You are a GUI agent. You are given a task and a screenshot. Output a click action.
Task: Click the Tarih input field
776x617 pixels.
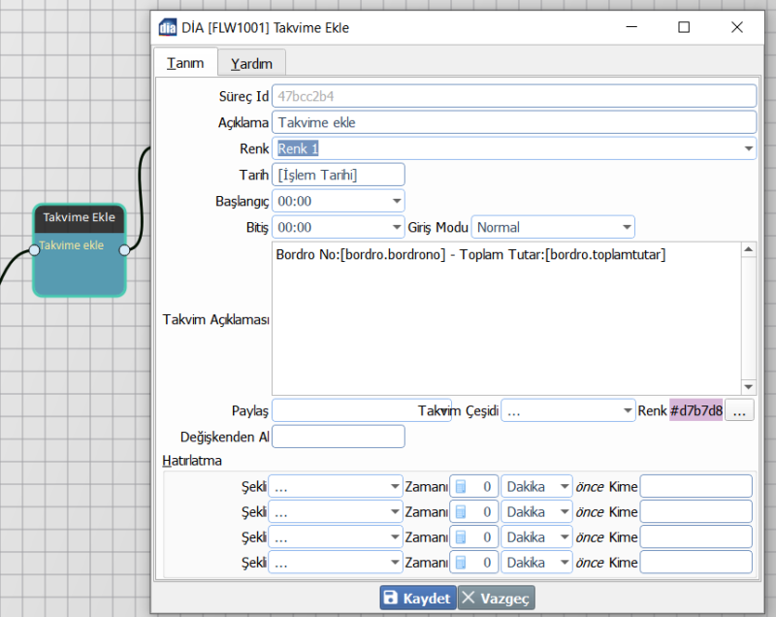(x=338, y=175)
